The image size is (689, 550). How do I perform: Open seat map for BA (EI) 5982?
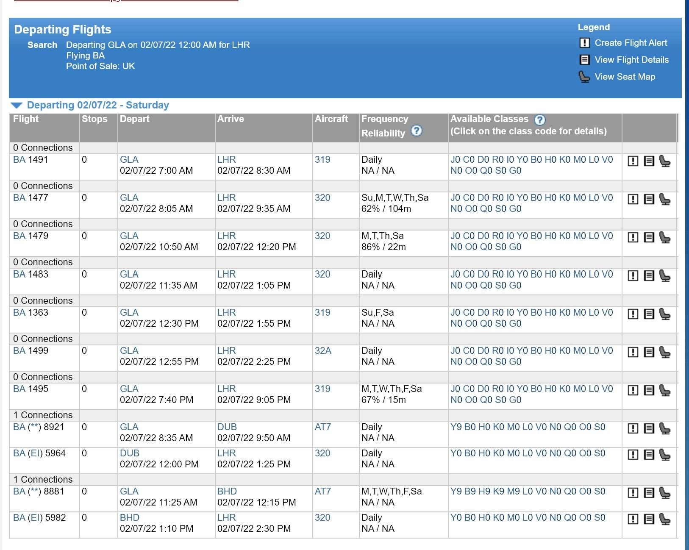click(x=665, y=519)
